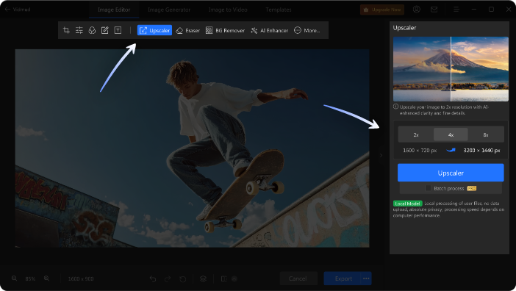Image resolution: width=516 pixels, height=291 pixels.
Task: Open the user account icon
Action: [417, 10]
